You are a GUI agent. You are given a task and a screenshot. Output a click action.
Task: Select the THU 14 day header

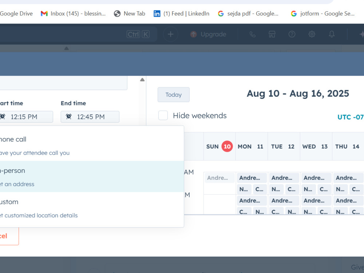pos(348,146)
